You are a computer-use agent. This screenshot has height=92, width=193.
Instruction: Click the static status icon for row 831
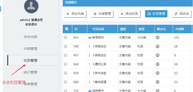[x=157, y=37]
